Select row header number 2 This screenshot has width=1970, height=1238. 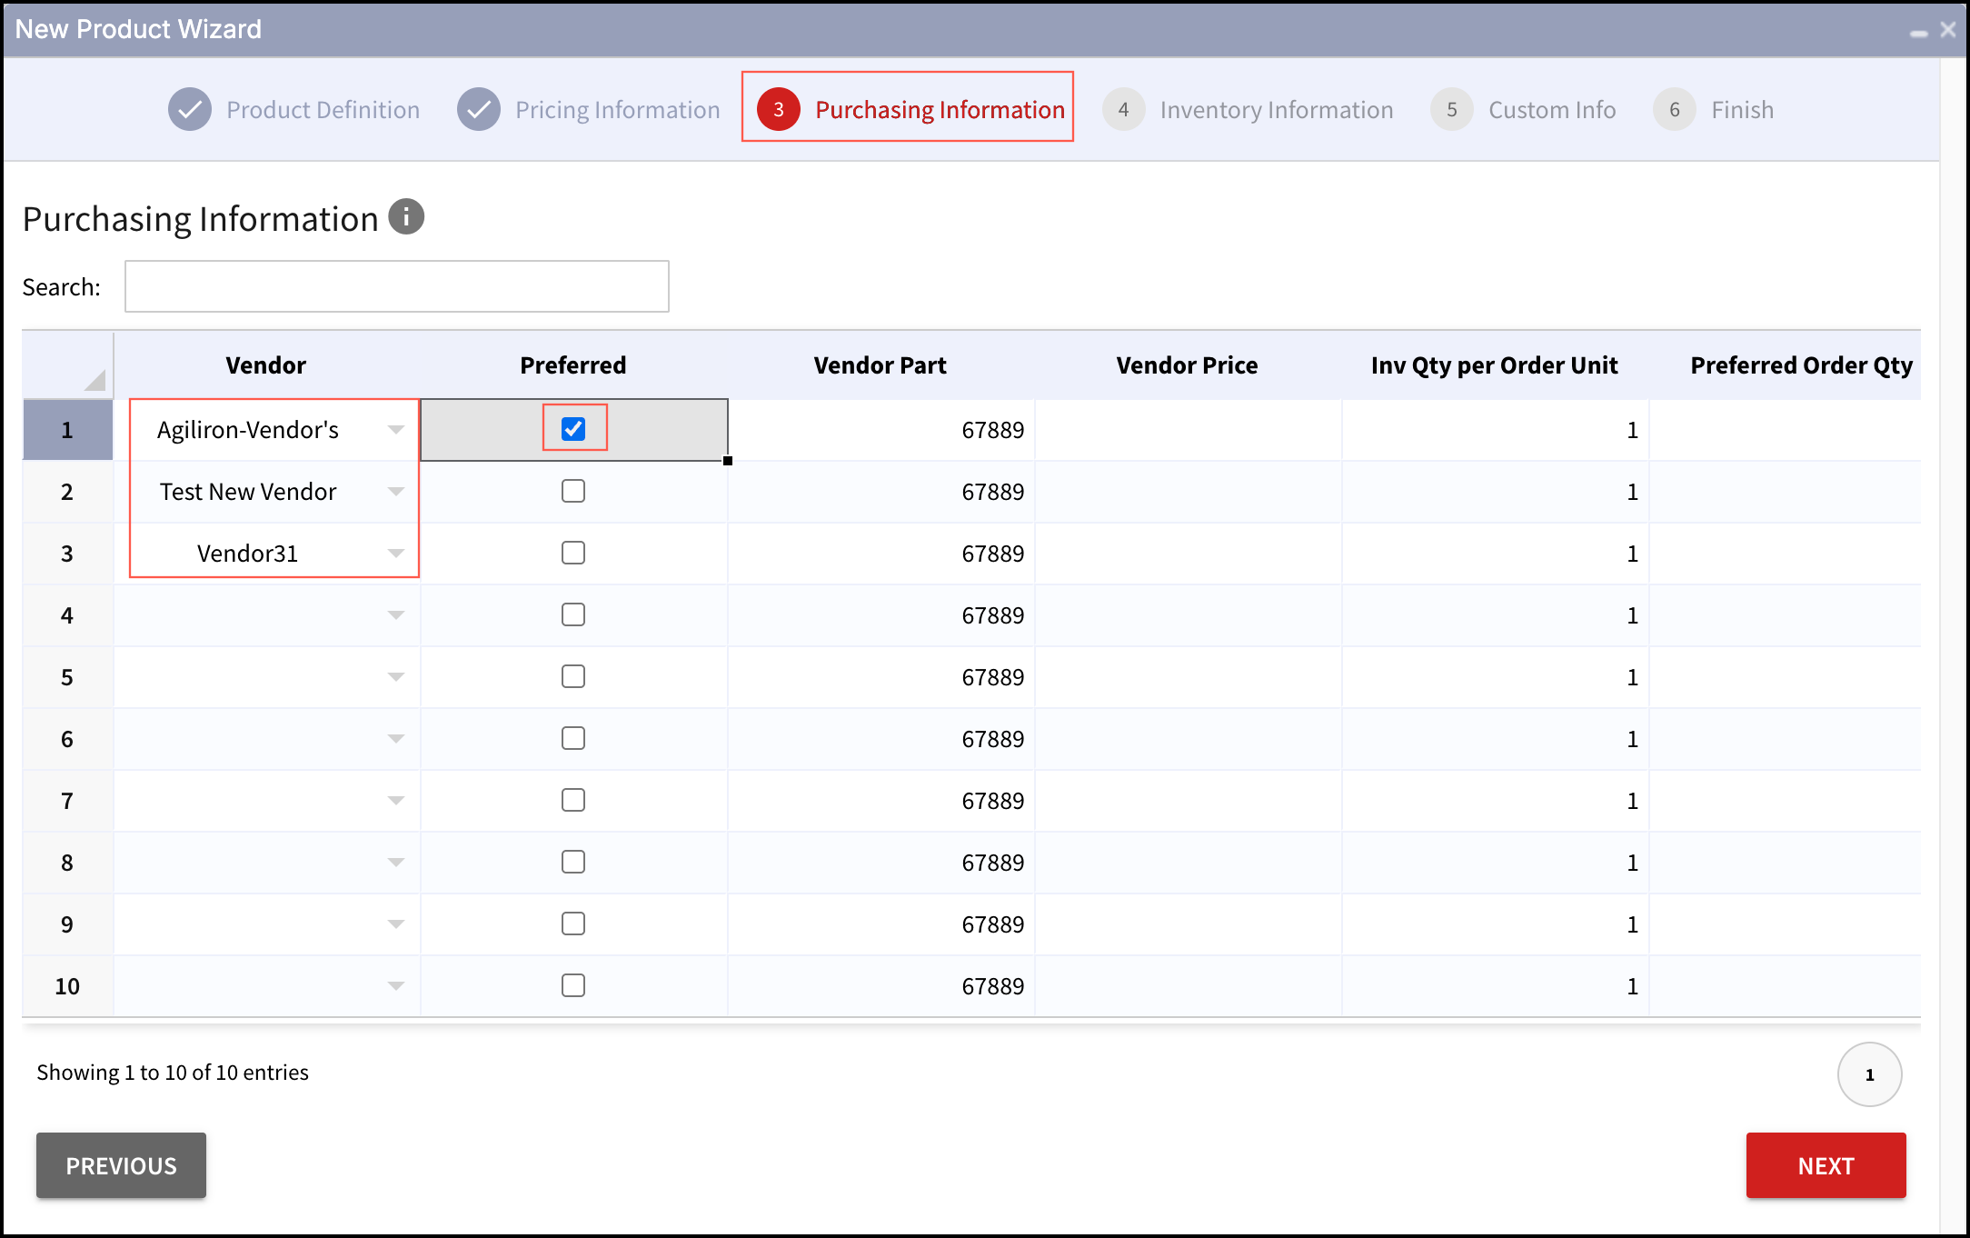tap(67, 492)
